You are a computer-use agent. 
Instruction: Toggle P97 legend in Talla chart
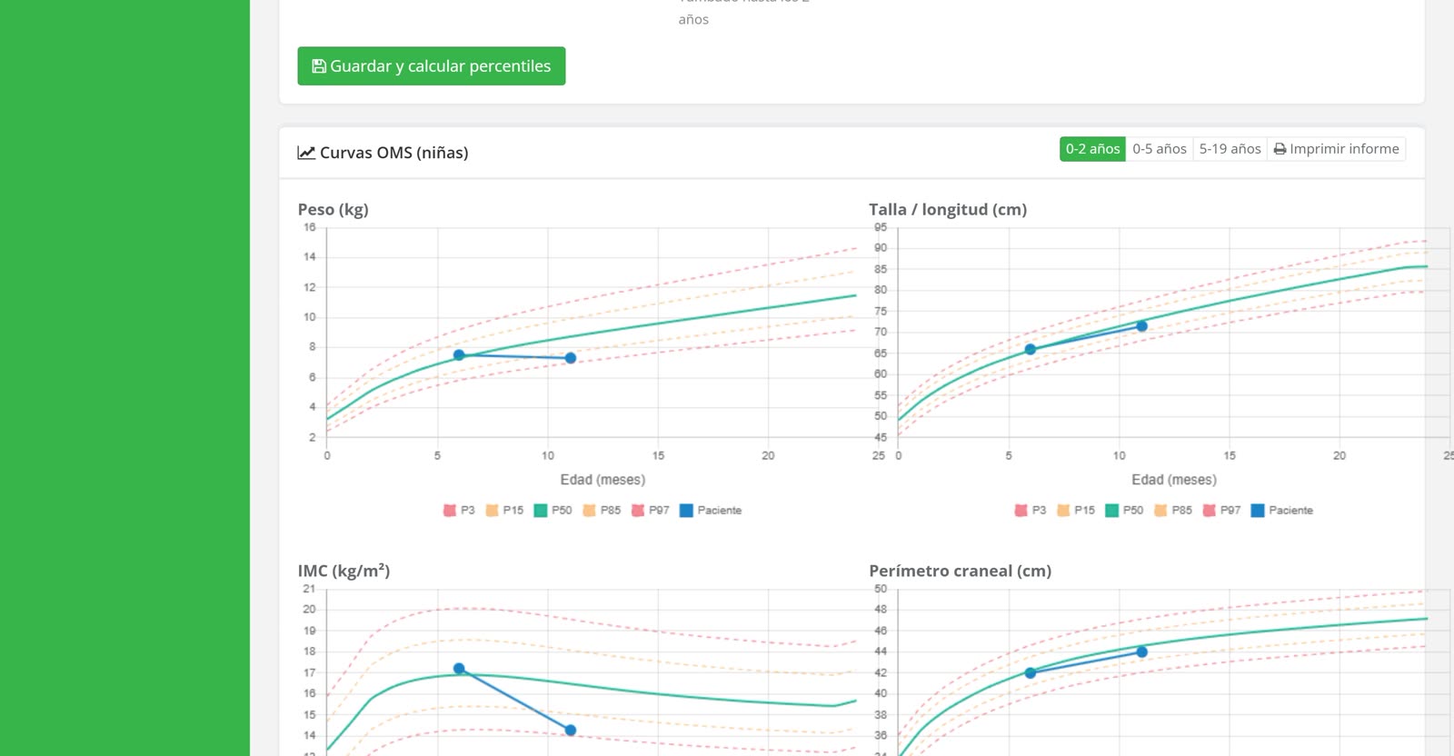(x=1221, y=511)
